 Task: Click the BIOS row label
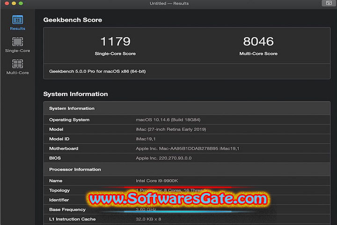[55, 158]
